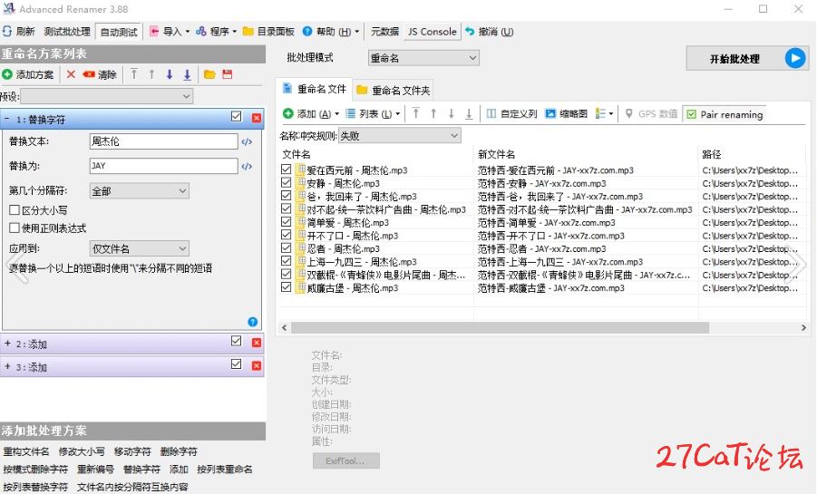Add the 重新编号 method

[96, 469]
